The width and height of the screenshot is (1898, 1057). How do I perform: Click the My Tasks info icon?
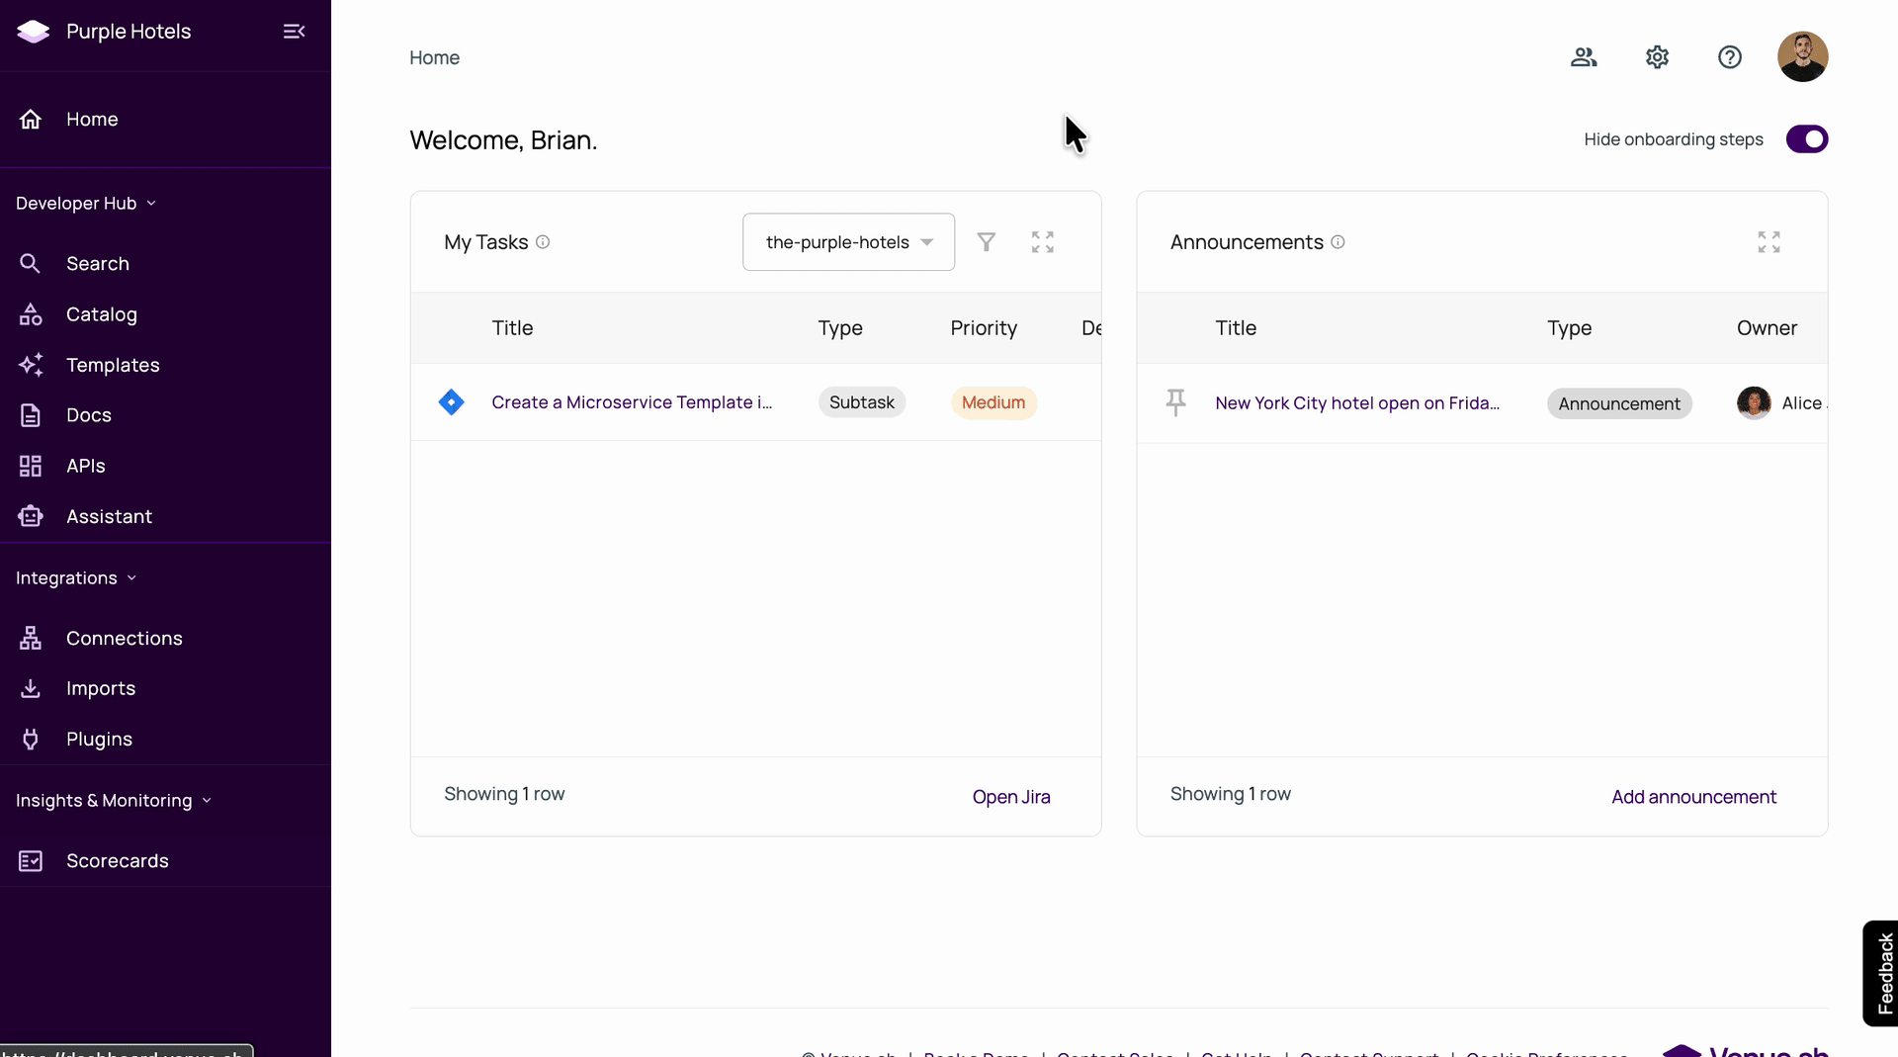click(x=543, y=242)
